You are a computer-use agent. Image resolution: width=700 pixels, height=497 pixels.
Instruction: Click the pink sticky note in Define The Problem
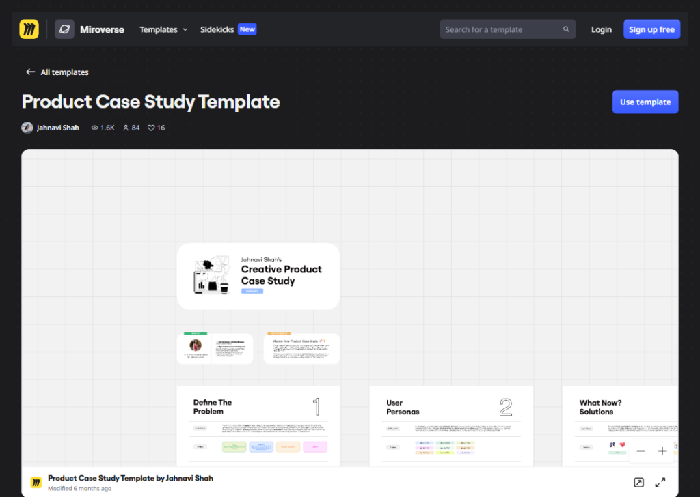click(x=315, y=446)
